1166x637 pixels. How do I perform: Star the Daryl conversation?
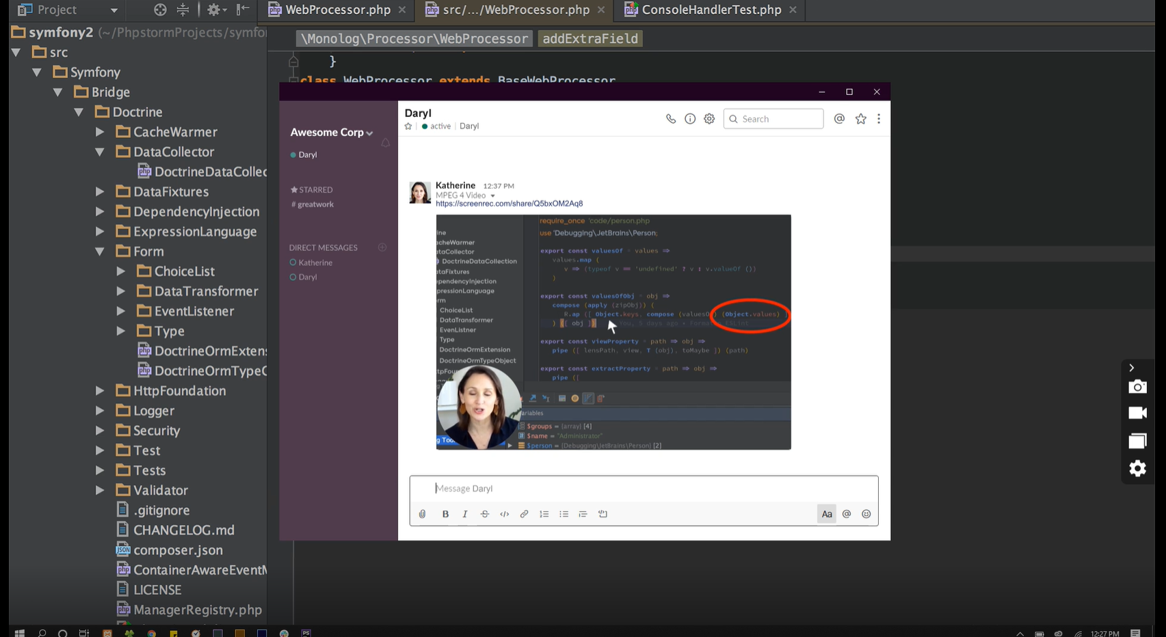tap(408, 126)
